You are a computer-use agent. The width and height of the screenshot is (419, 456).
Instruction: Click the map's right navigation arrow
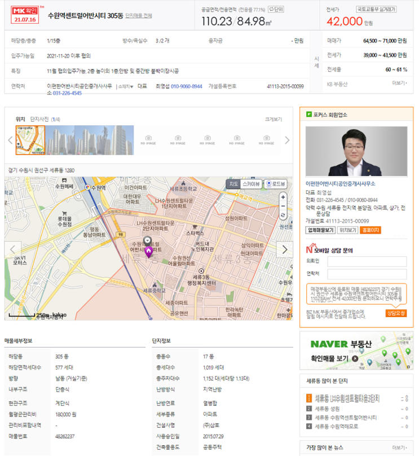click(x=284, y=249)
